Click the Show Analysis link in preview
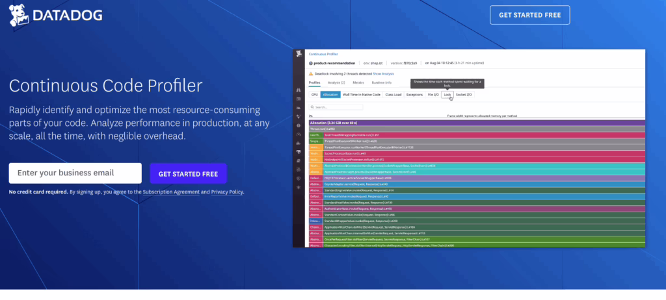Viewport: 666px width, 300px height. 383,74
